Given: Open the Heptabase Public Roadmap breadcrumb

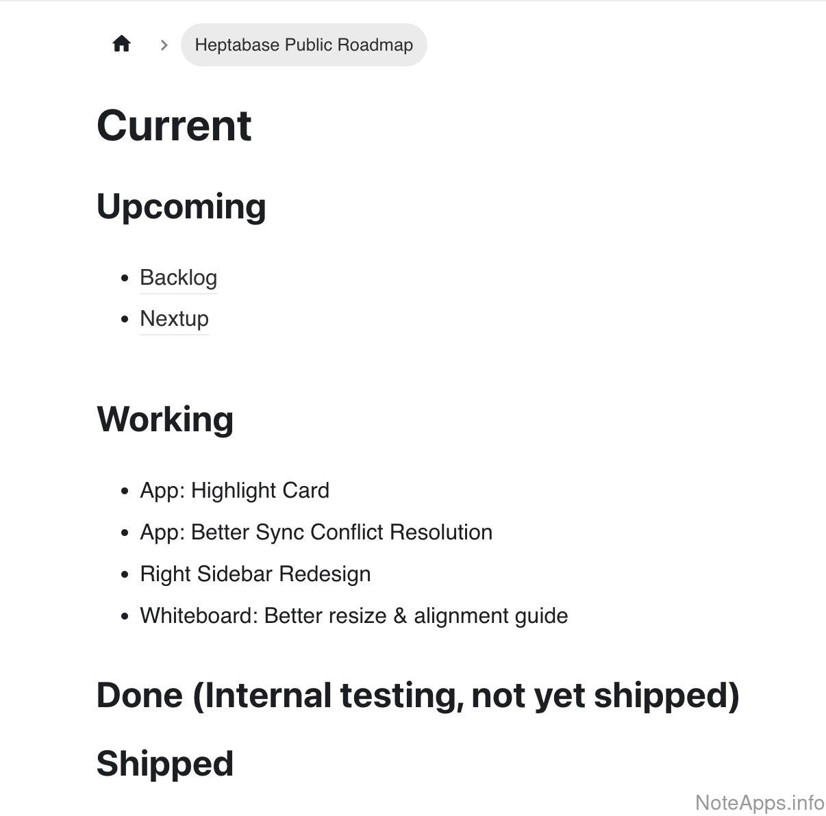Looking at the screenshot, I should click(303, 45).
